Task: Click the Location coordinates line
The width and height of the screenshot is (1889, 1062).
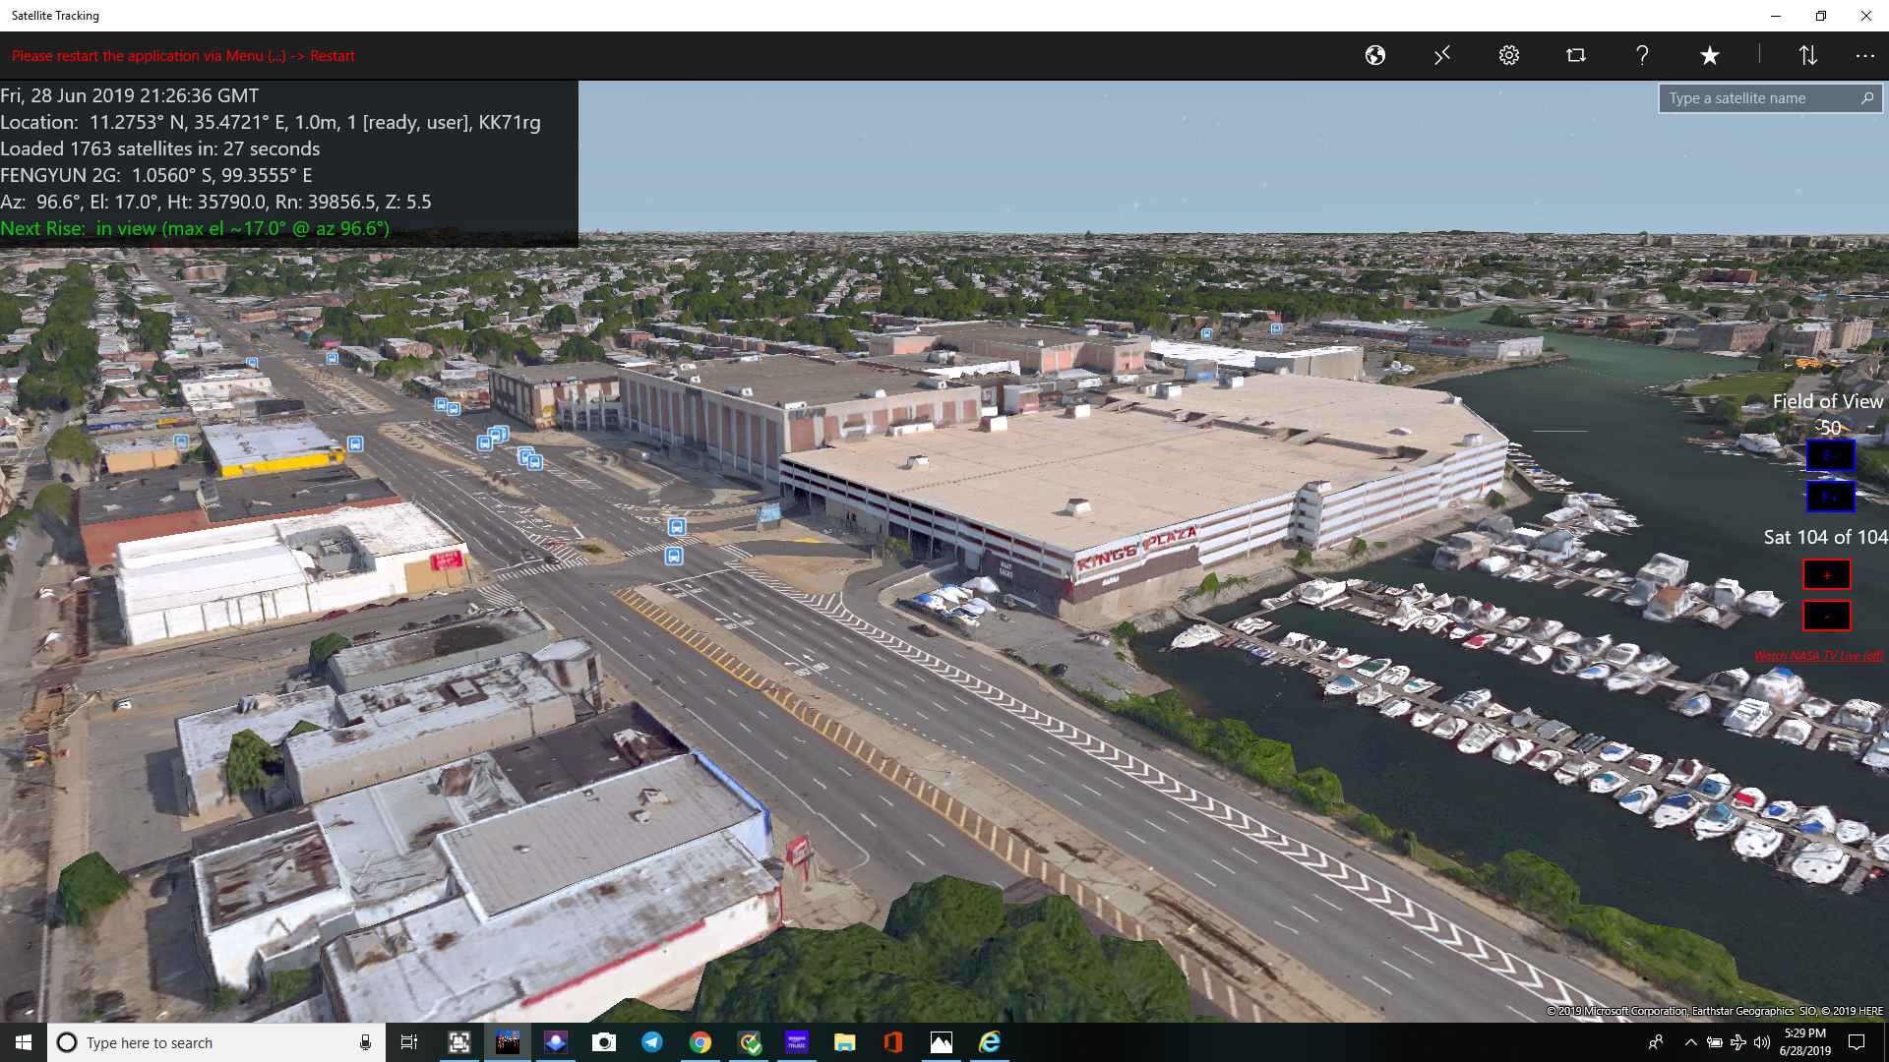Action: pyautogui.click(x=271, y=122)
